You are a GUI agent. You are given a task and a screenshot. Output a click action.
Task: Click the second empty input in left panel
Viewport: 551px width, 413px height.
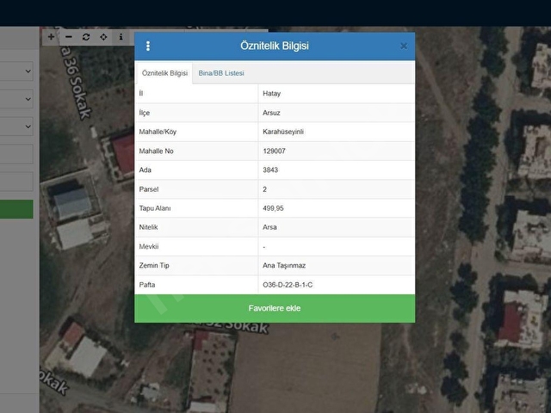pos(16,182)
